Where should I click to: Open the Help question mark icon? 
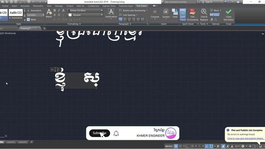pos(238,2)
